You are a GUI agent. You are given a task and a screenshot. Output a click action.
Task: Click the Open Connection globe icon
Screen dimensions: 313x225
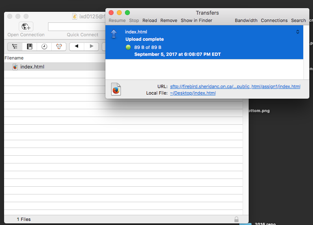tap(26, 27)
